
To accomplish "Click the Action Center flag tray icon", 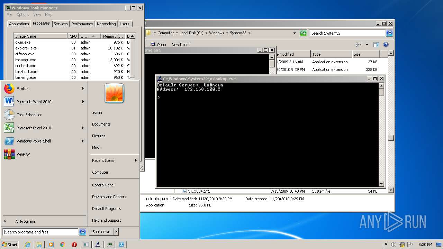I will click(x=409, y=245).
